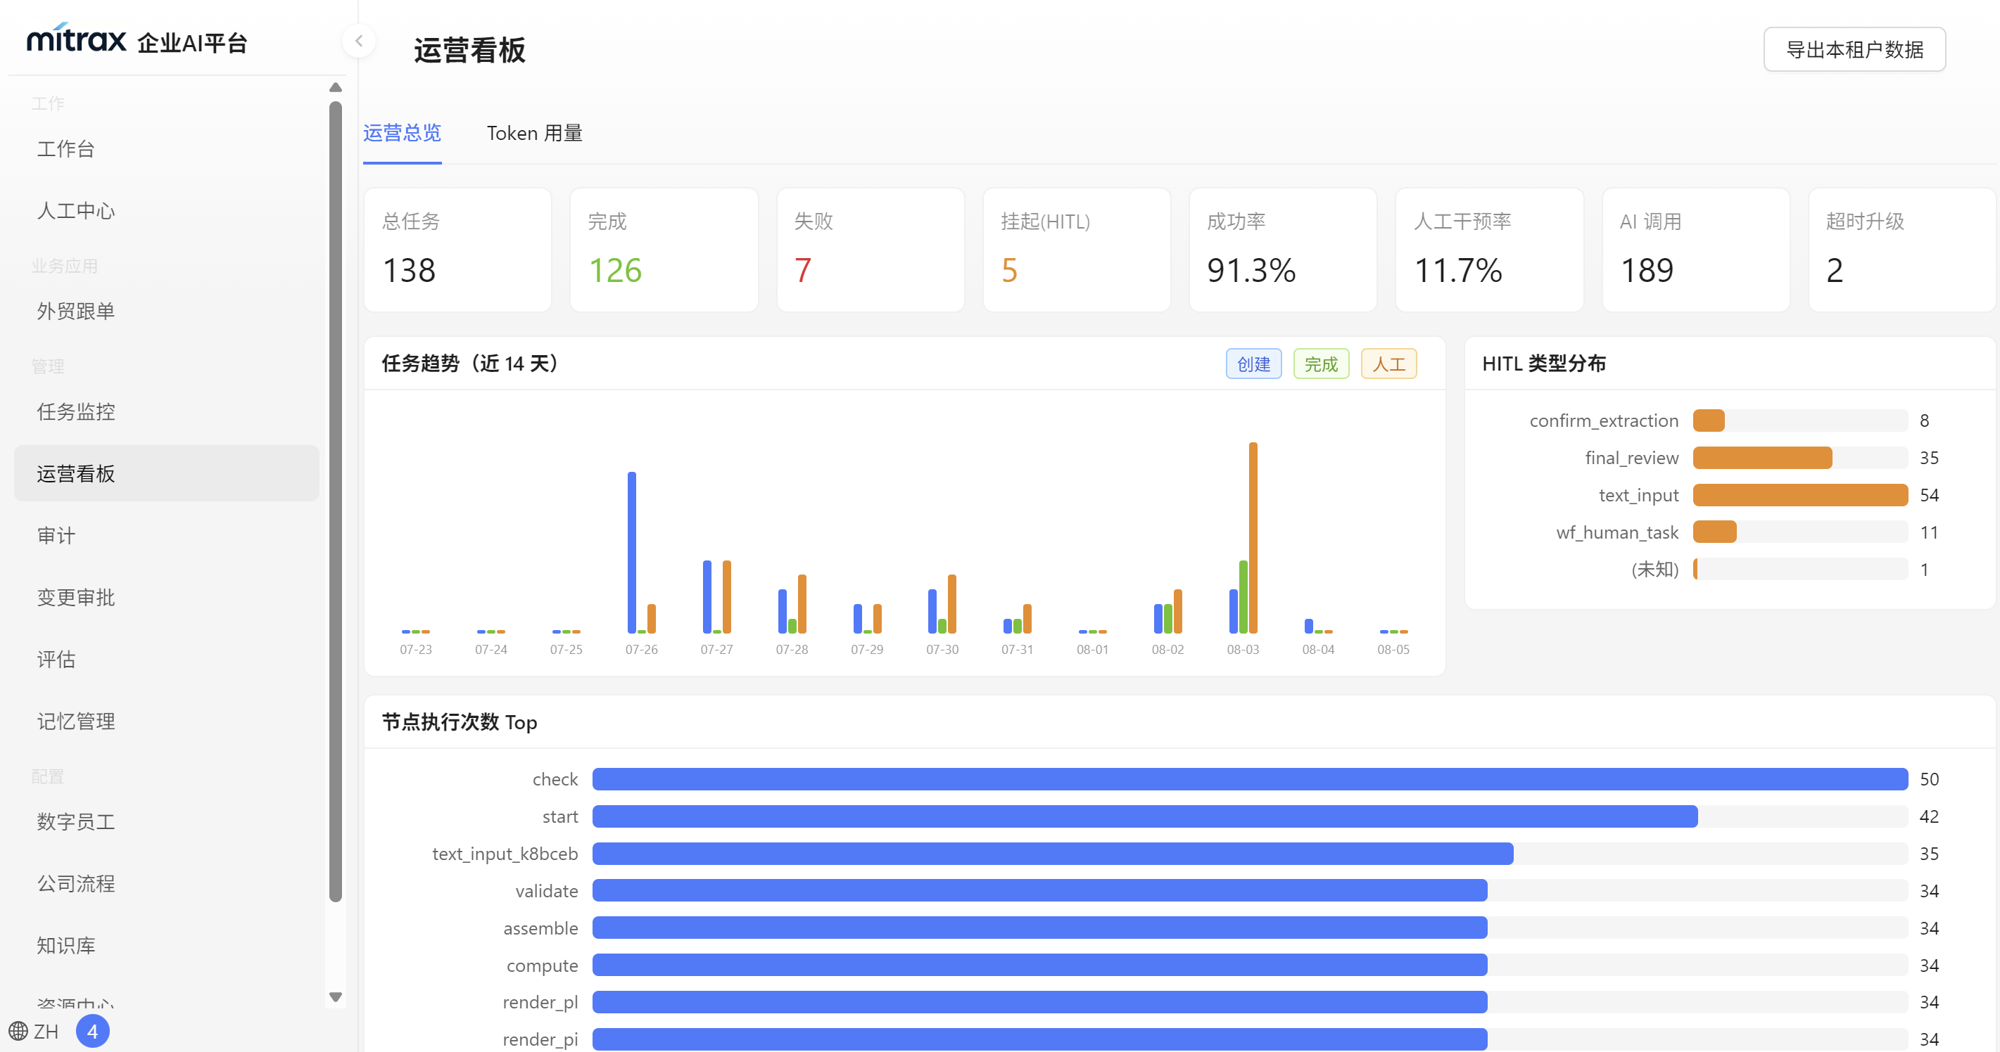Click the sidebar vertical scrollbar thumb
This screenshot has height=1052, width=2000.
(x=336, y=501)
